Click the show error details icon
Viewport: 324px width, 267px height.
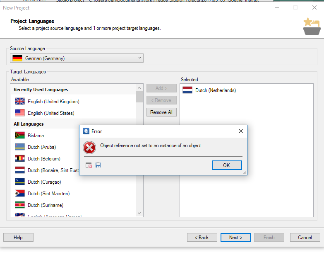pos(89,165)
